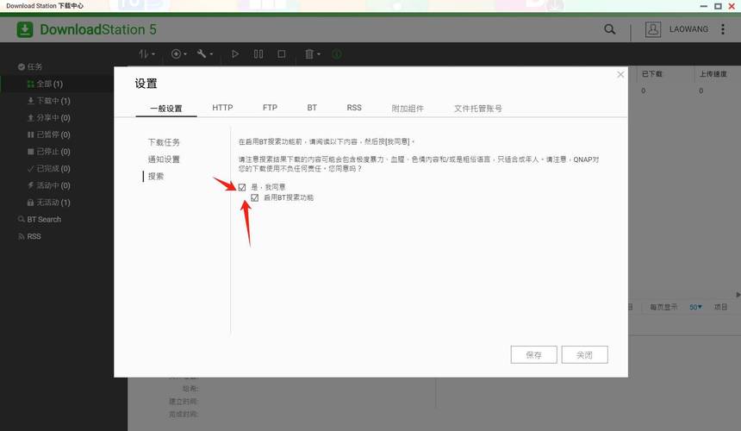
Task: Click the 上传速度 column header
Action: click(713, 74)
